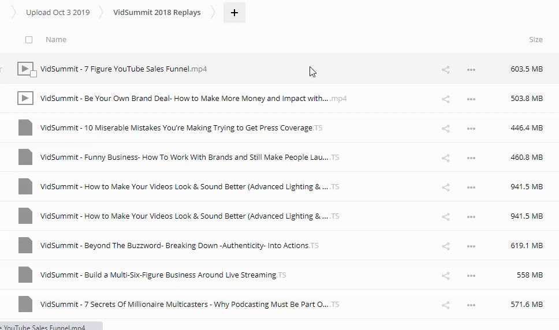
Task: Share the Beyond The Buzzword file
Action: [x=445, y=246]
